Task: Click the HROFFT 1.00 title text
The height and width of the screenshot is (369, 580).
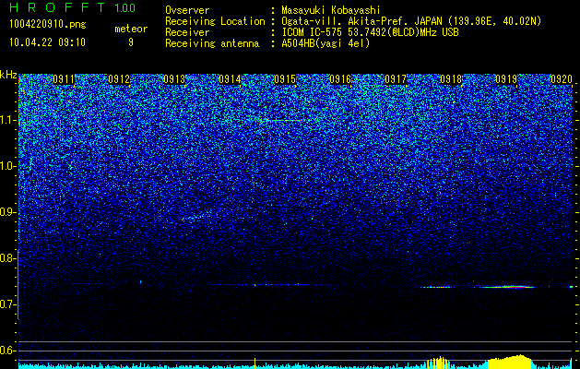Action: [x=73, y=7]
